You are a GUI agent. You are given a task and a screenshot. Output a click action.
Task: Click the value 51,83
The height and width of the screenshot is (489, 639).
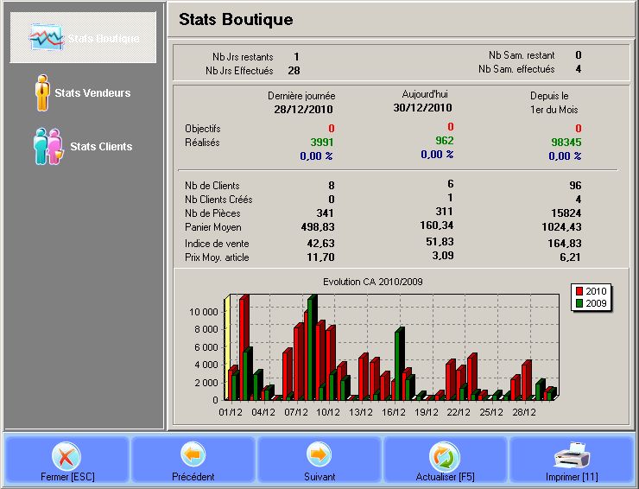coord(440,242)
